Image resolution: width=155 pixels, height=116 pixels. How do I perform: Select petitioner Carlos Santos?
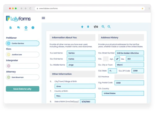(x=23, y=43)
